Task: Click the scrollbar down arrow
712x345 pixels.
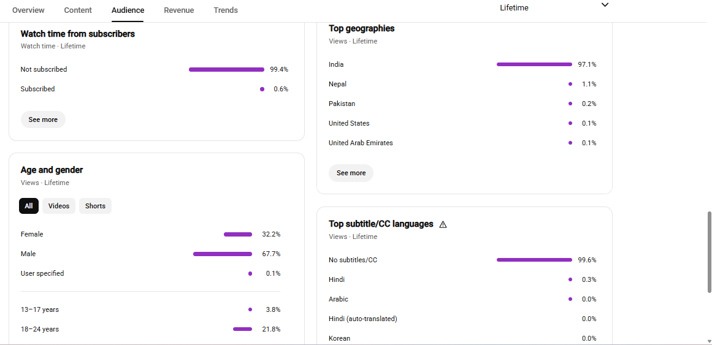Action: pyautogui.click(x=710, y=341)
